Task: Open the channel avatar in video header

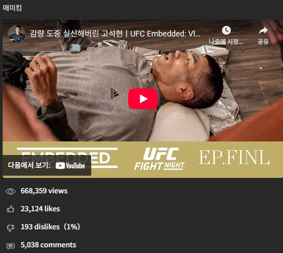Action: (17, 34)
